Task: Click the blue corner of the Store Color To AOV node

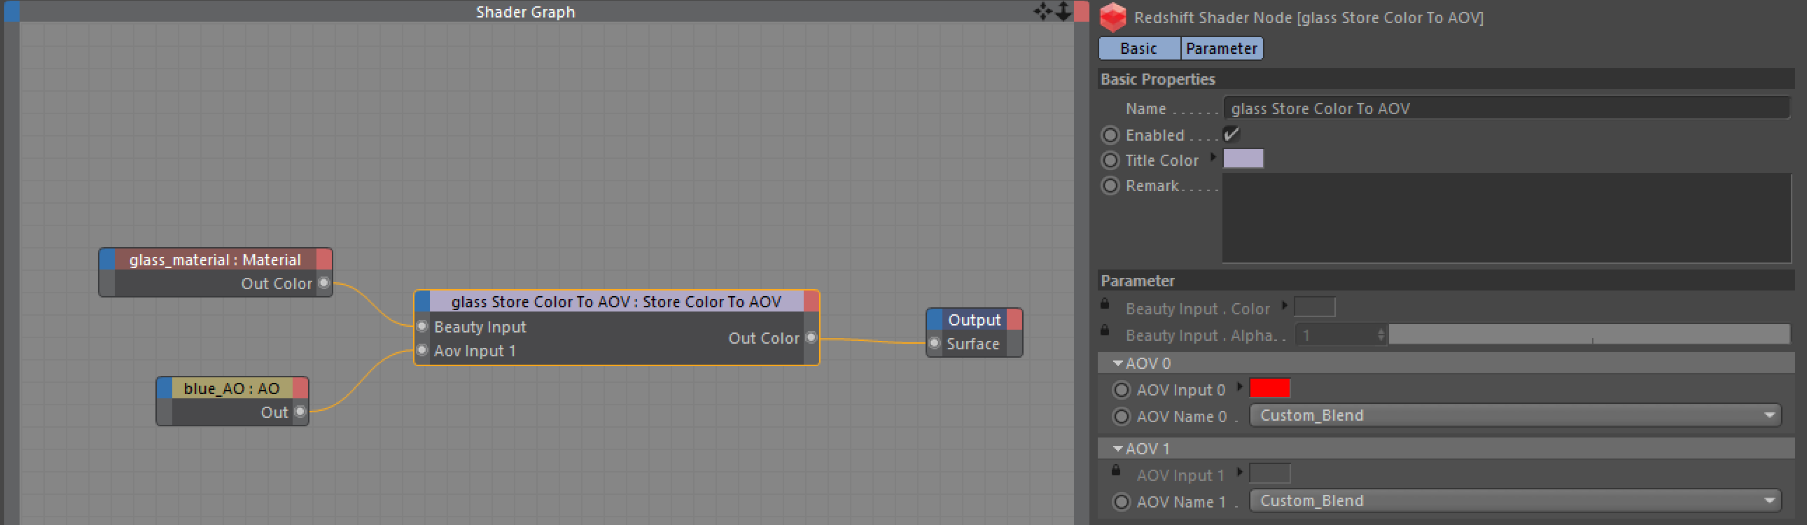Action: click(422, 302)
